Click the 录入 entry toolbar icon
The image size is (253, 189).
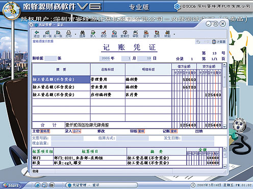(93, 34)
